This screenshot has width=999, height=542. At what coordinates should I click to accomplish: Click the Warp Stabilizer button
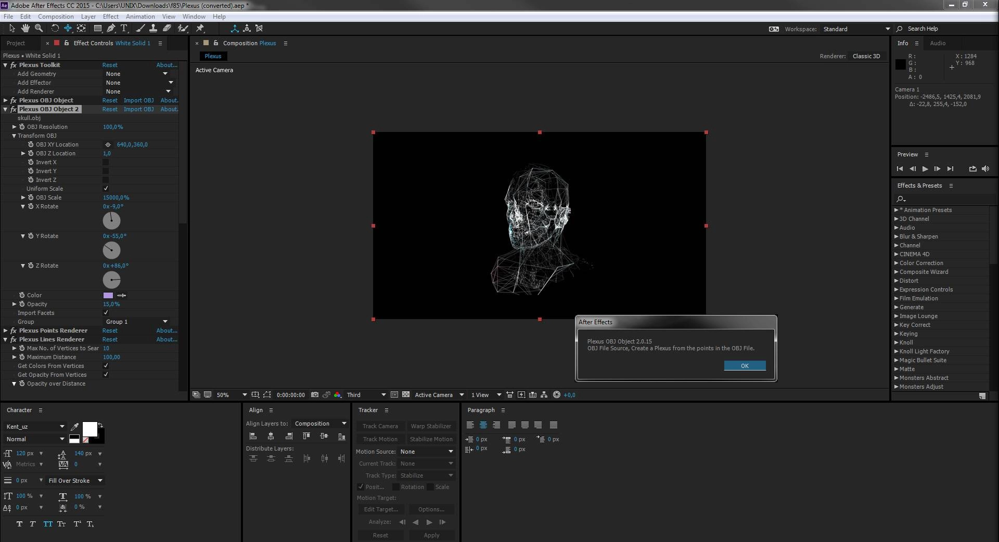point(431,426)
